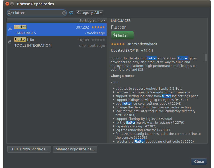This screenshot has height=168, width=214.
Task: Close the Browse Repositories dialog
Action: 199,162
